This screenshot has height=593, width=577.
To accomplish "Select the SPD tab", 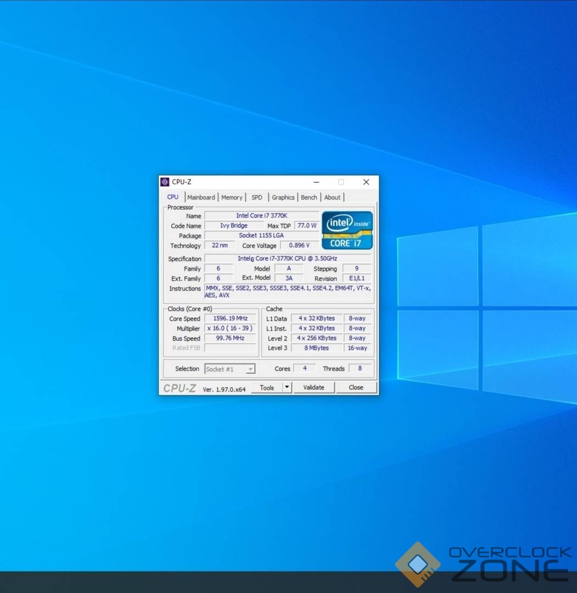I will pos(257,198).
